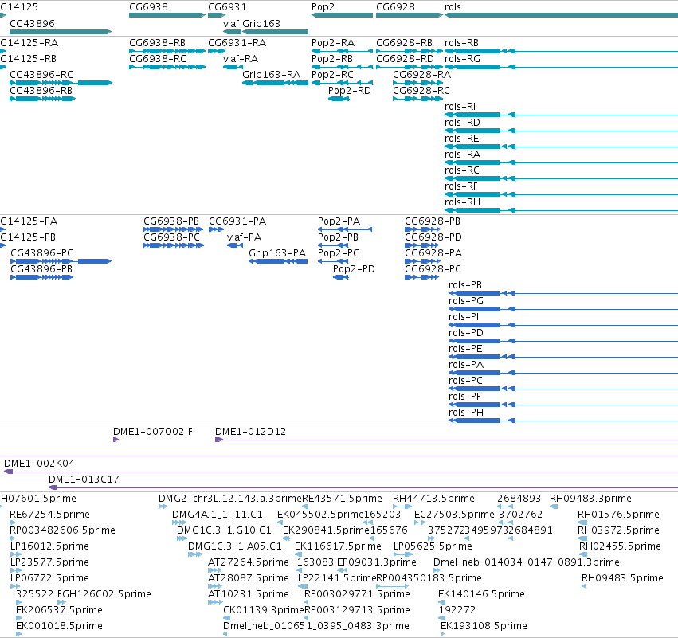
Task: Select the RH01576.5prime EST label
Action: pos(618,515)
